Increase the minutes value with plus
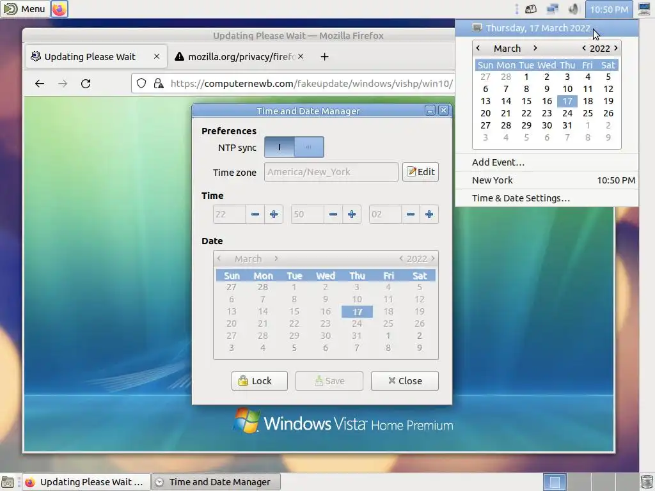This screenshot has height=491, width=655. (352, 214)
